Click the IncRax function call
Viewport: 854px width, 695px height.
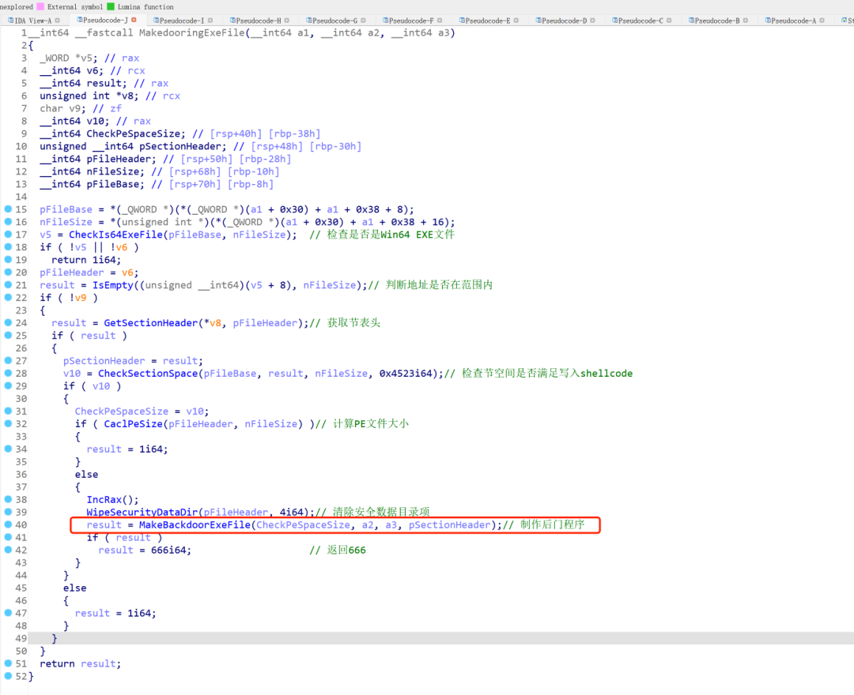[104, 500]
